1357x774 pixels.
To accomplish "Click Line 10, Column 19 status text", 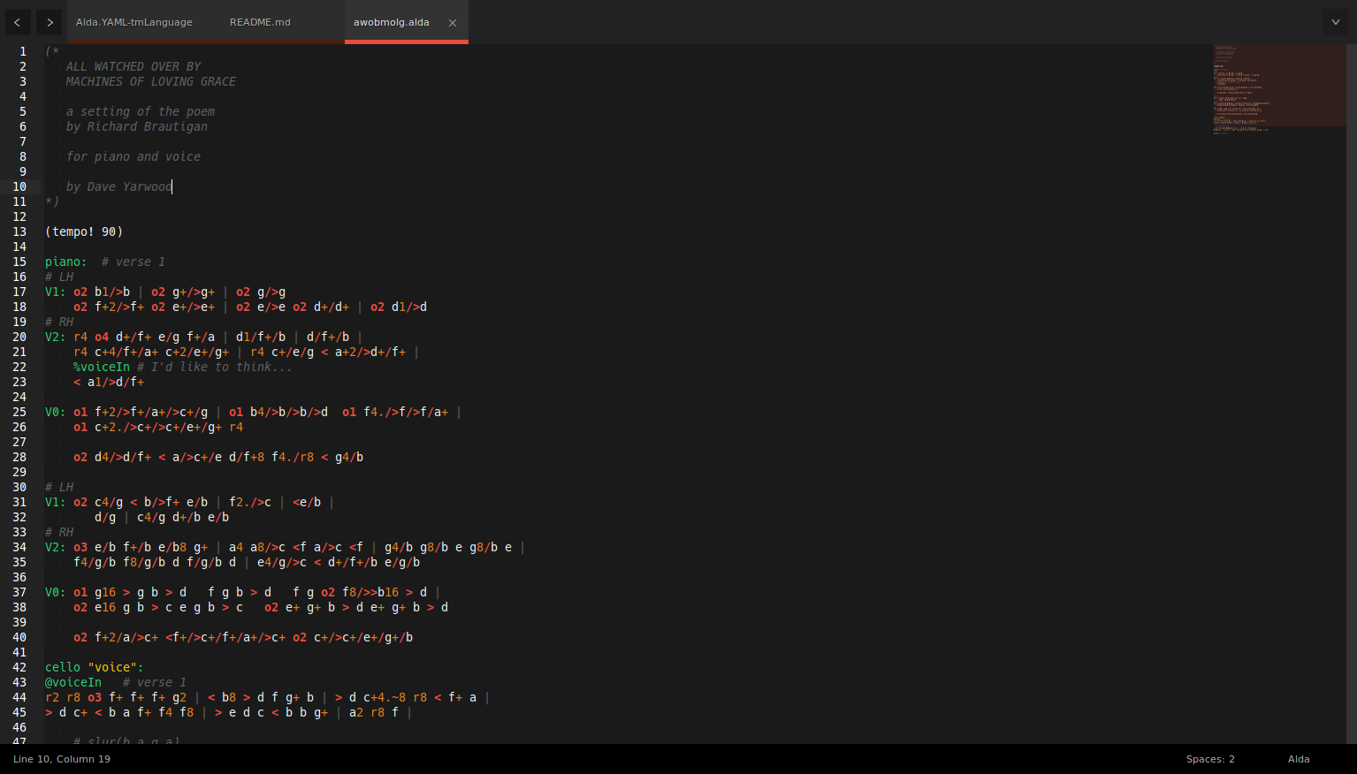I will [x=62, y=759].
